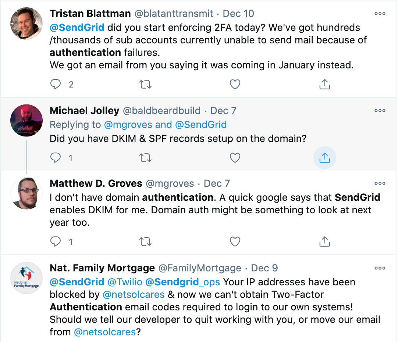Open National Family Mortgage avatar

tap(26, 278)
